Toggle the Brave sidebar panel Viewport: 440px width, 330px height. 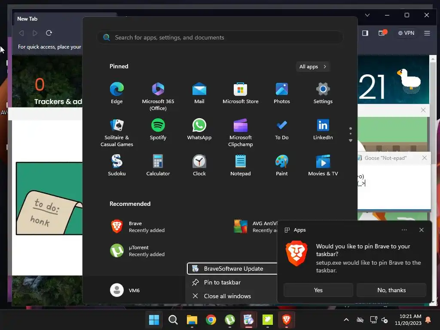coord(365,33)
